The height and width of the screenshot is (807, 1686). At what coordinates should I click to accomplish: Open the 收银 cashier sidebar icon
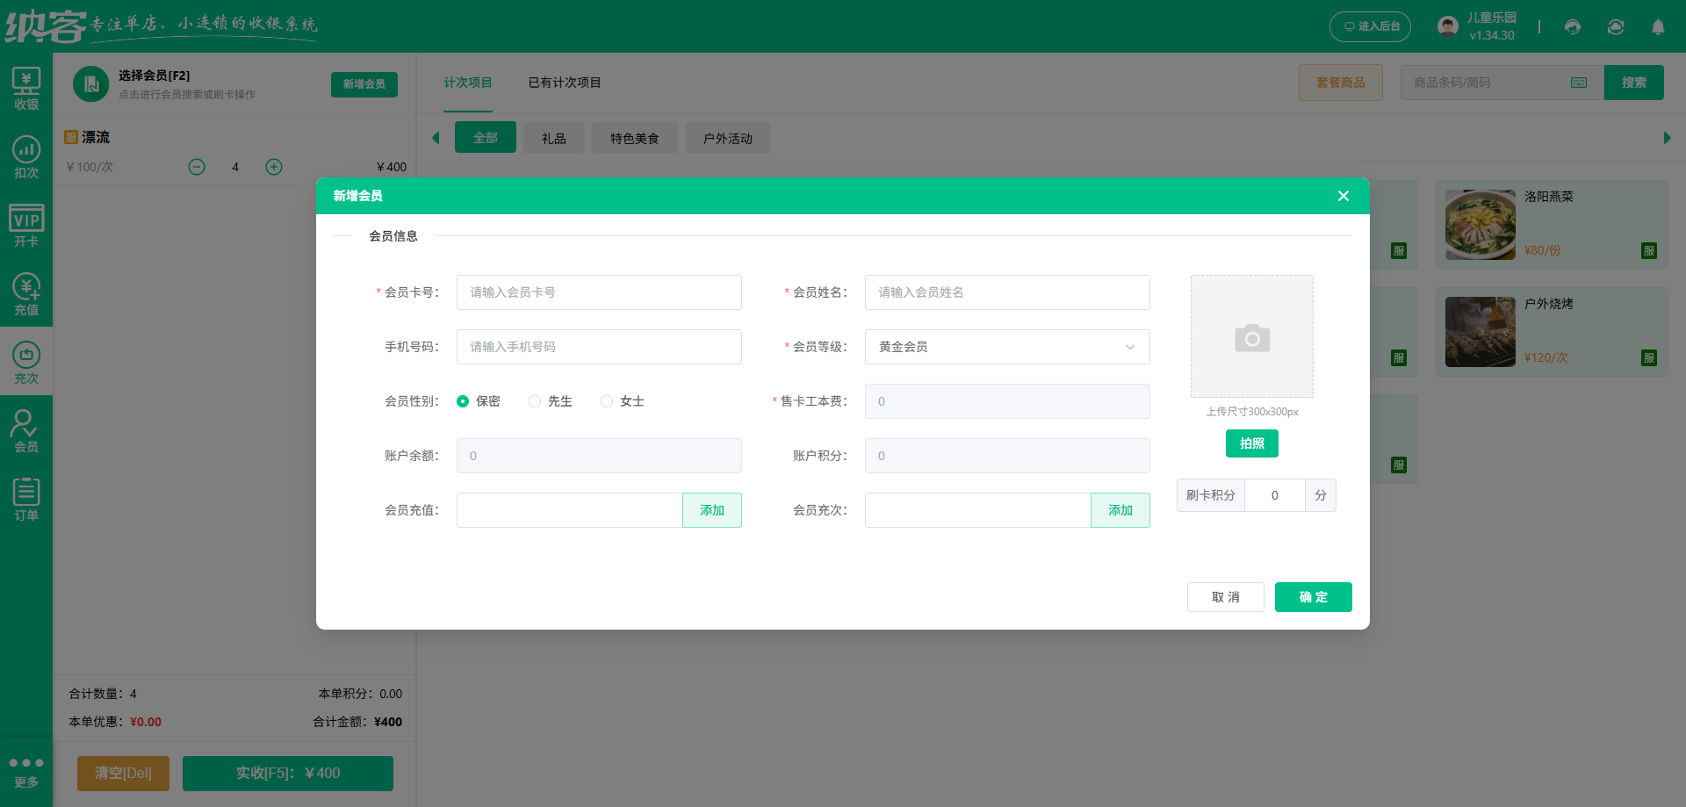click(26, 89)
